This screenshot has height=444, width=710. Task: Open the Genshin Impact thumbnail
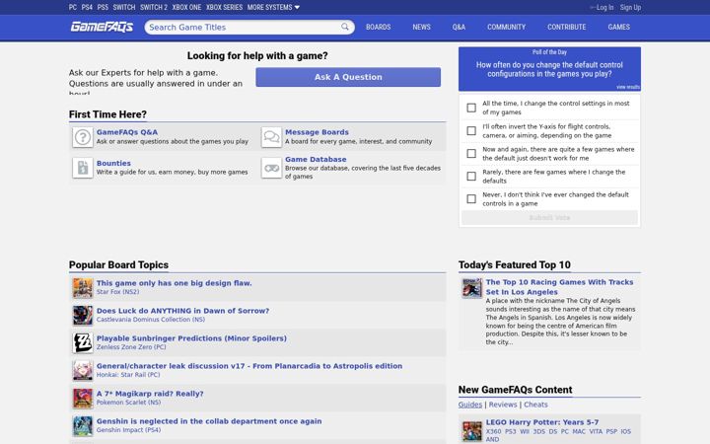[83, 426]
